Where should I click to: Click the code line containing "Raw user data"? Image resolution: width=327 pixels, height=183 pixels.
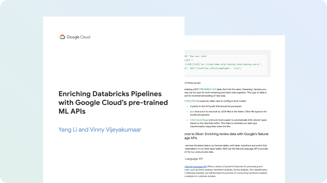pos(196,56)
